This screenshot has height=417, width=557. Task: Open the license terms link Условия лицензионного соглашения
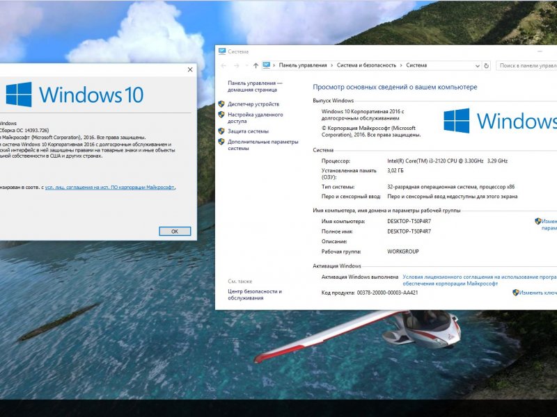click(480, 280)
